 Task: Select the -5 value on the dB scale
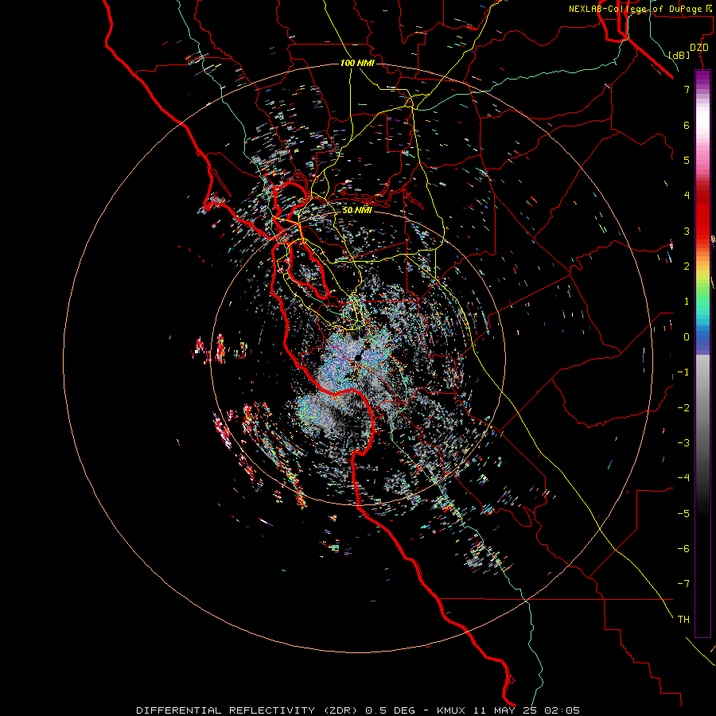pos(683,514)
